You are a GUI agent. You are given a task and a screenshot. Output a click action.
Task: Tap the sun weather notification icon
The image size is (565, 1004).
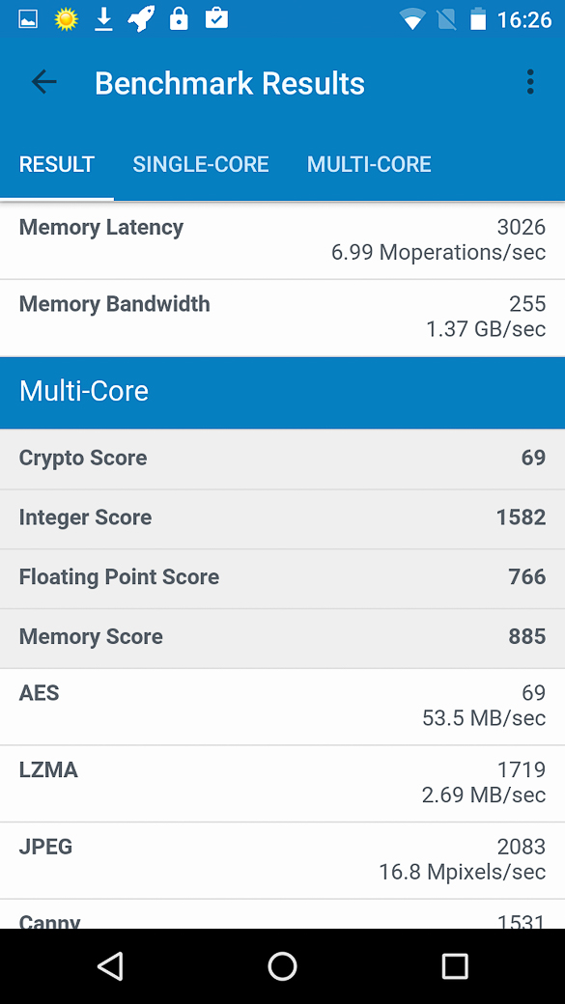pos(66,20)
